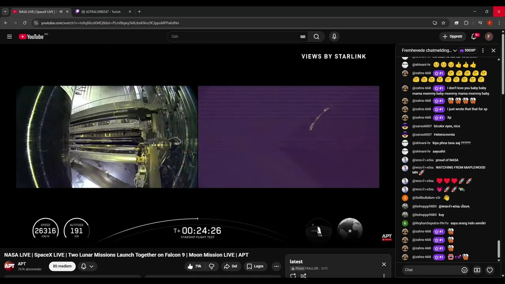
Task: Close the 'latest' playlist panel
Action: coord(384,264)
